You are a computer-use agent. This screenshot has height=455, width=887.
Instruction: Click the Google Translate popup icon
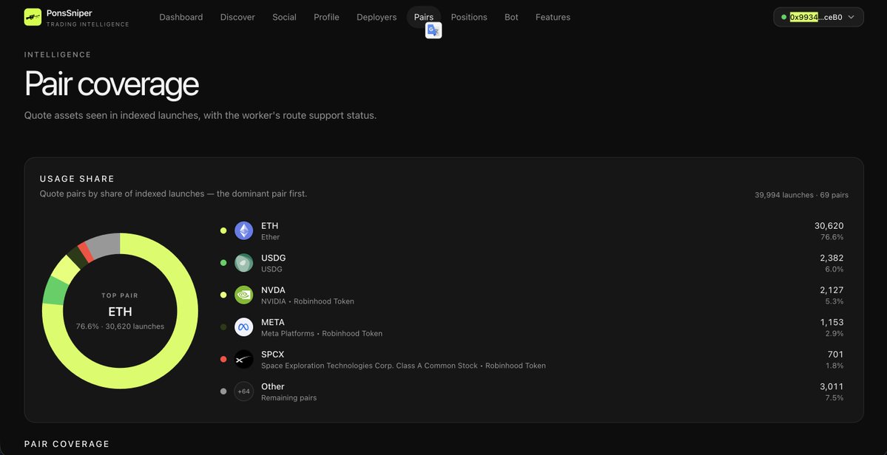coord(434,30)
